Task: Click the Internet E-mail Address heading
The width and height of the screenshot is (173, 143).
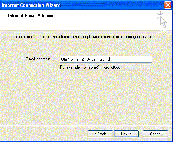Action: pos(31,16)
